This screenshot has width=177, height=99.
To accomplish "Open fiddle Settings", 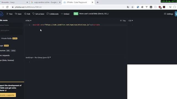I will 168,14.
